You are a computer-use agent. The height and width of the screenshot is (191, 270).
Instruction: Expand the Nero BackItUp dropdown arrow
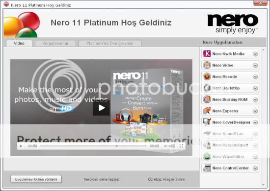click(x=255, y=88)
